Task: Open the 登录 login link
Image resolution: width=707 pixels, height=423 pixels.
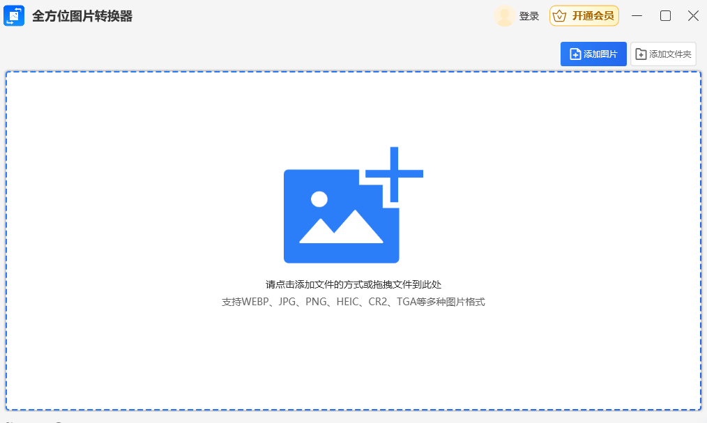Action: (529, 16)
